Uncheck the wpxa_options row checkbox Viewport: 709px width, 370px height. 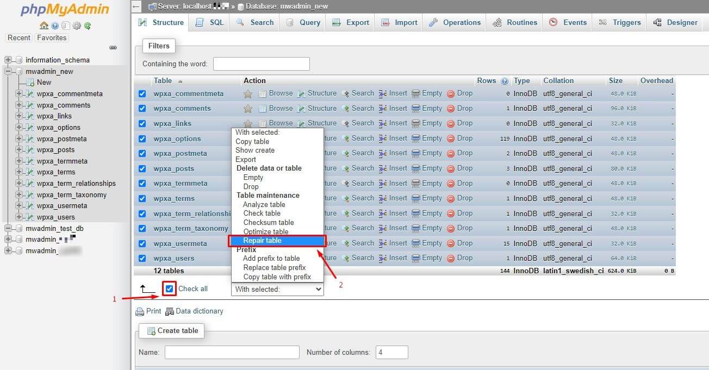click(x=142, y=139)
